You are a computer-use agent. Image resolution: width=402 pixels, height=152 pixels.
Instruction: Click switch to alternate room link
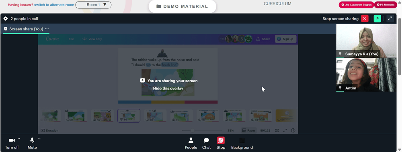click(54, 5)
